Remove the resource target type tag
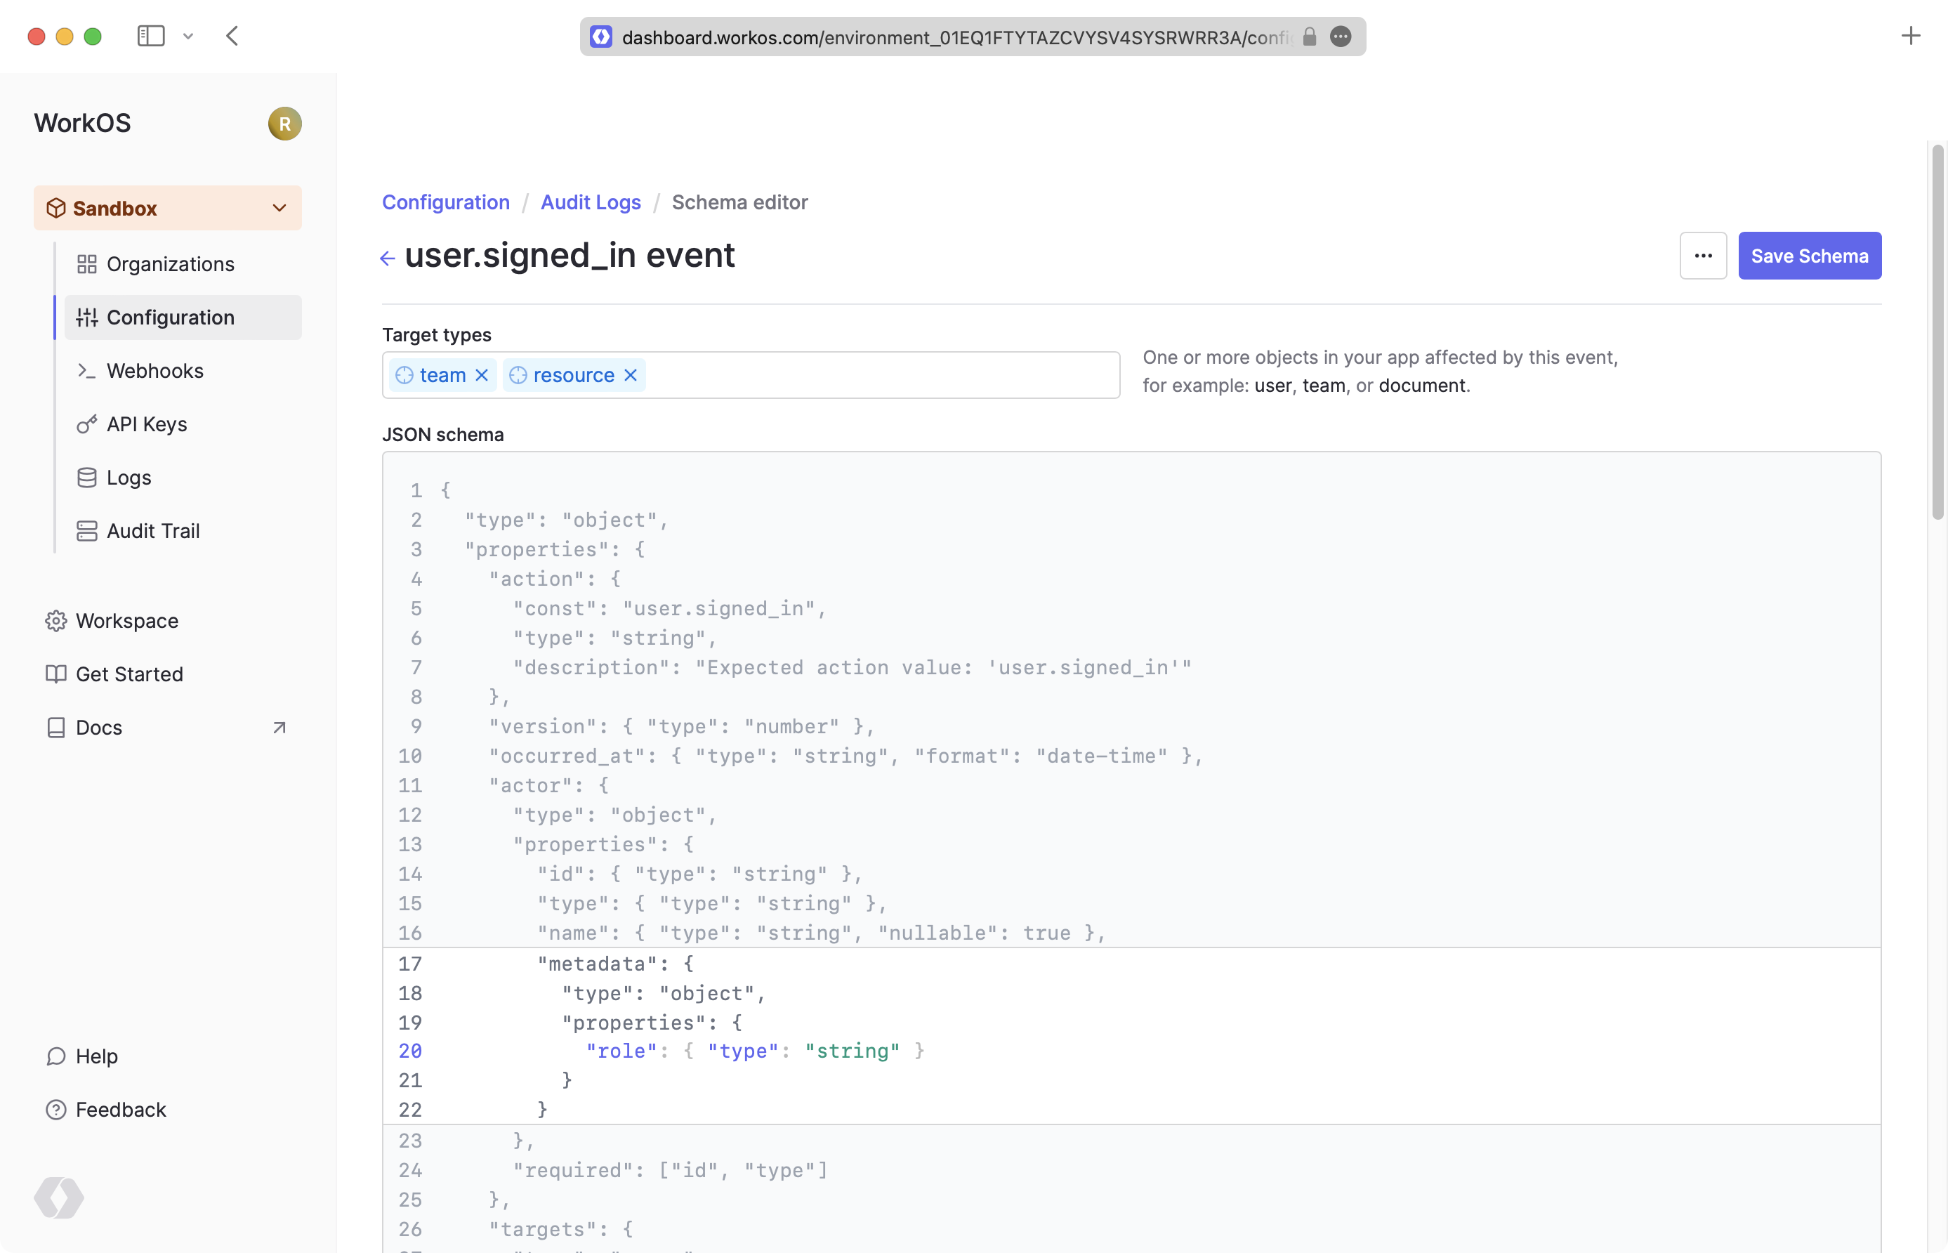The height and width of the screenshot is (1253, 1948). point(631,375)
